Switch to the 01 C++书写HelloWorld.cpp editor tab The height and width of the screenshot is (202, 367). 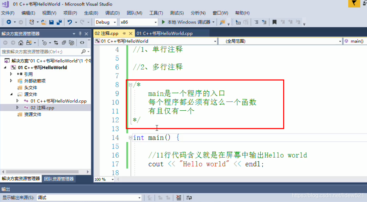pos(165,33)
